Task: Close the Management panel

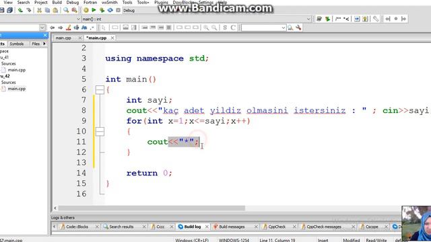Action: pyautogui.click(x=45, y=36)
